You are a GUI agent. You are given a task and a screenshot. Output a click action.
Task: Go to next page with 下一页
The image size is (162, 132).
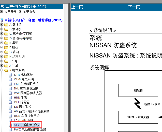coord(134,7)
